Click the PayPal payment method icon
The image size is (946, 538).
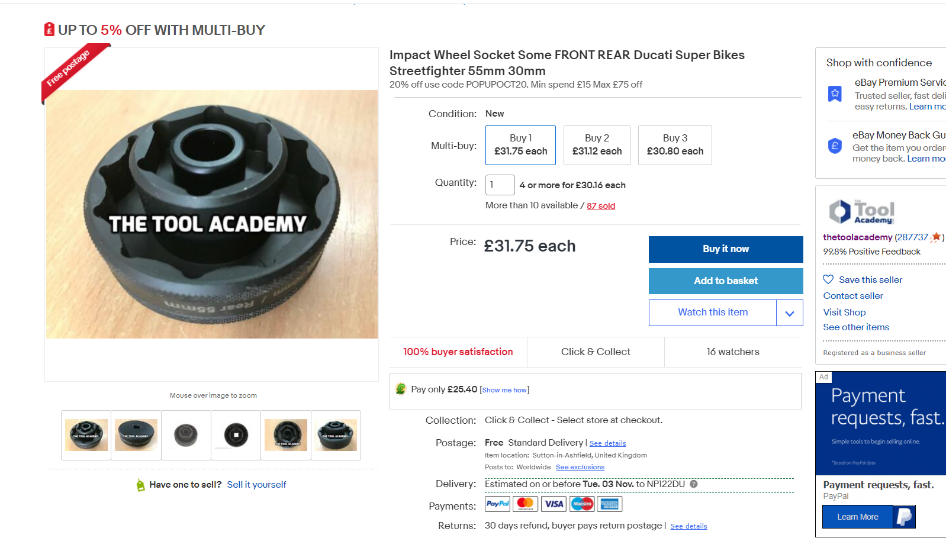497,504
